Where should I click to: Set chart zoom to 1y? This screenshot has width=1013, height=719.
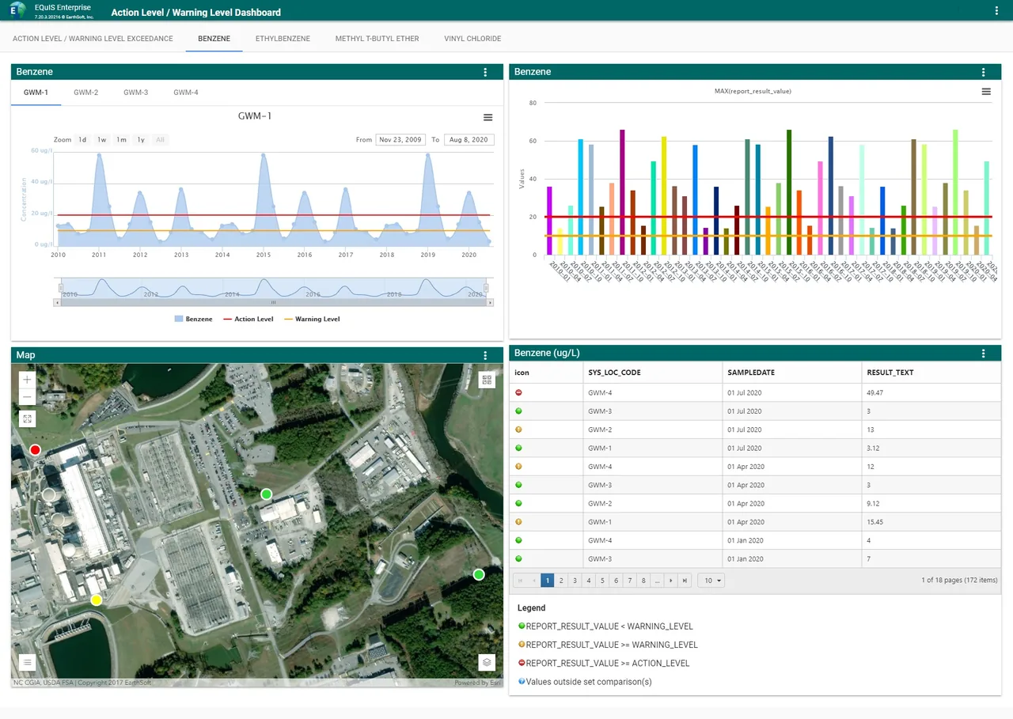[x=141, y=140]
